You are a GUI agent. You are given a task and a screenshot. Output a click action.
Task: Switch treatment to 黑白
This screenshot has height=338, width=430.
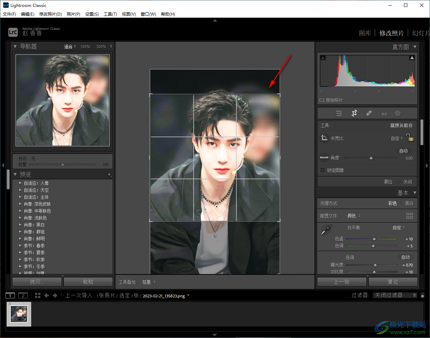coord(409,203)
